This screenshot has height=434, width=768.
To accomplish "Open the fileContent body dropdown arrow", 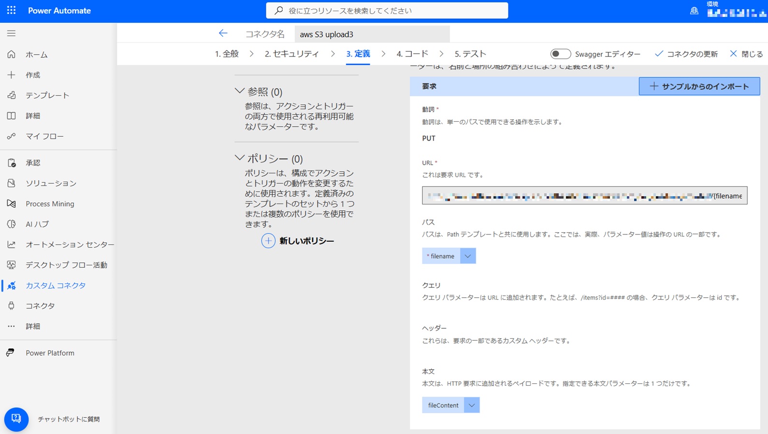I will pos(472,405).
